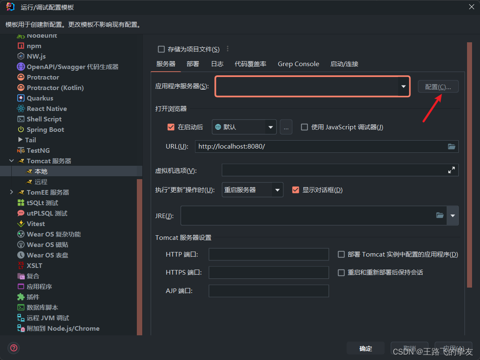Open the JRE dropdown arrow
Viewport: 480px width, 360px height.
(452, 216)
